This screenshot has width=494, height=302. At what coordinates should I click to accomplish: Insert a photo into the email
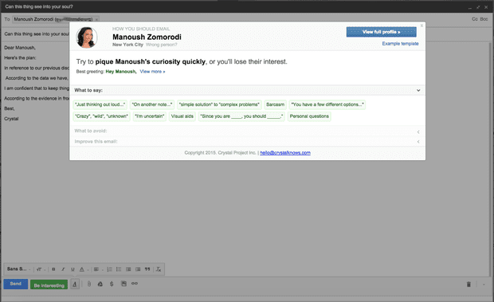pos(123,284)
